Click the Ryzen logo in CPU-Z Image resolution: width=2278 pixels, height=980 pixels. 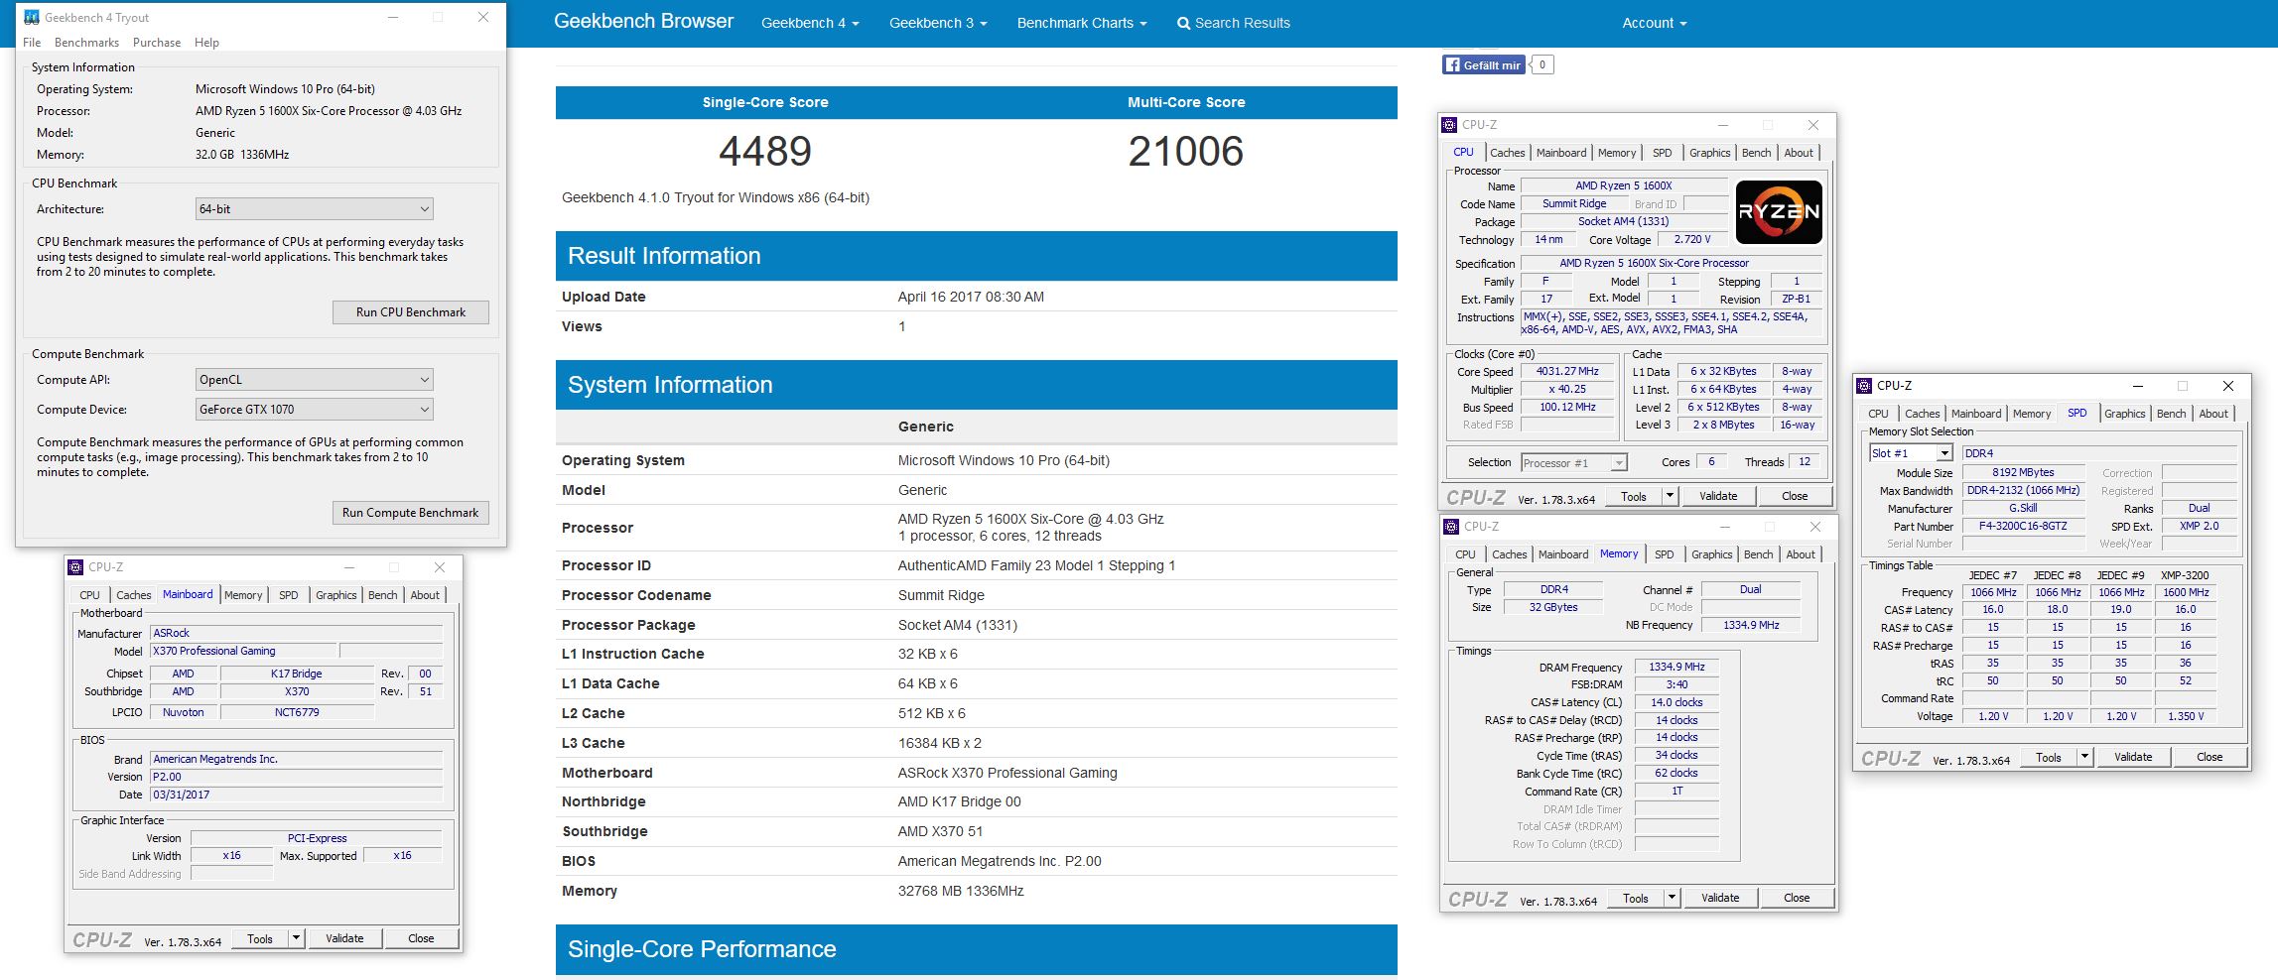point(1779,211)
